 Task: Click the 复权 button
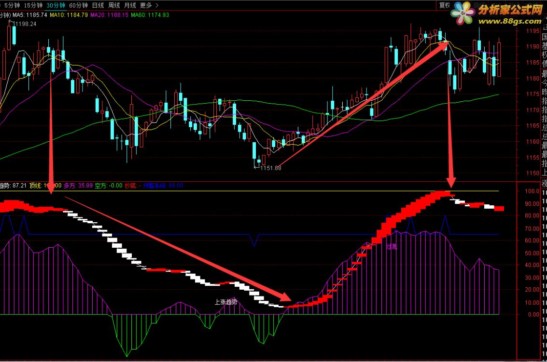click(x=445, y=5)
